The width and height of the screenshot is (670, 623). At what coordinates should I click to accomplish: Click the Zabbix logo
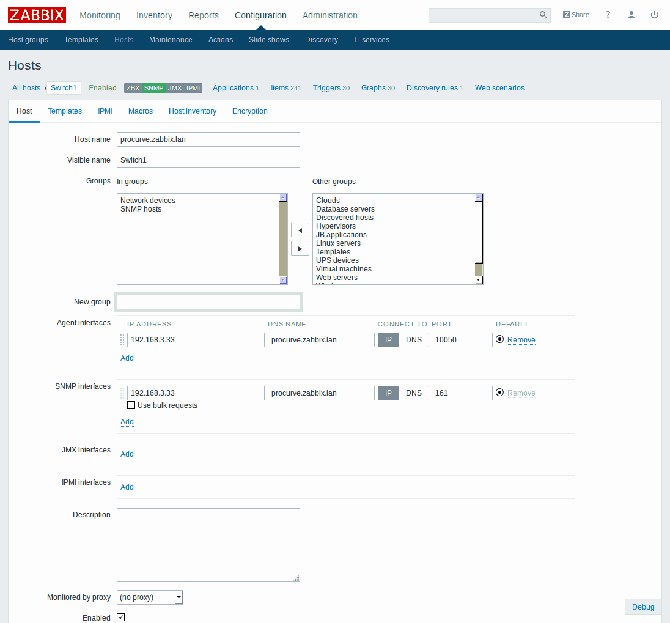pos(37,15)
